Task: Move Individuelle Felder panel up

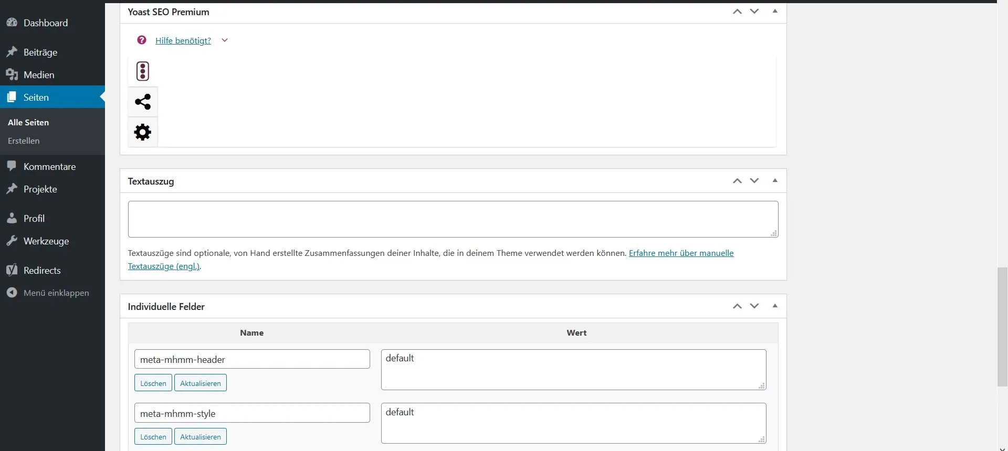Action: [x=738, y=306]
